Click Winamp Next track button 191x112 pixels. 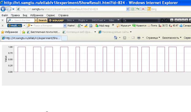click(x=186, y=20)
